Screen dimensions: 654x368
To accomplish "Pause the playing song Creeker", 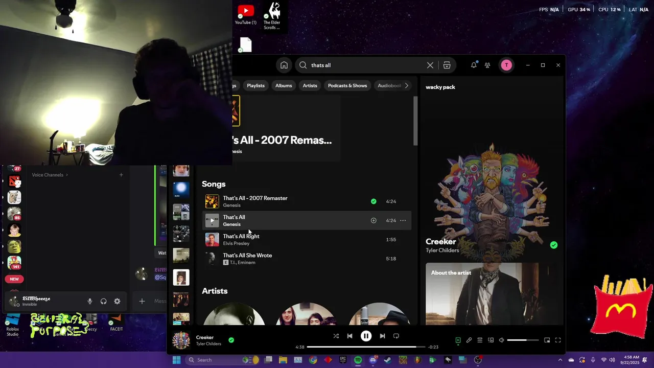I will (366, 336).
